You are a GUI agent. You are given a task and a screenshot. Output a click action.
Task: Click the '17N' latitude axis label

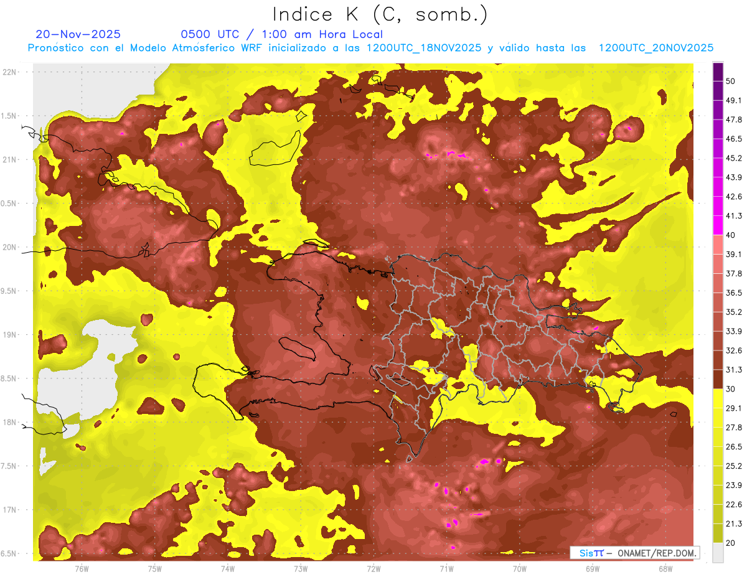tap(9, 510)
